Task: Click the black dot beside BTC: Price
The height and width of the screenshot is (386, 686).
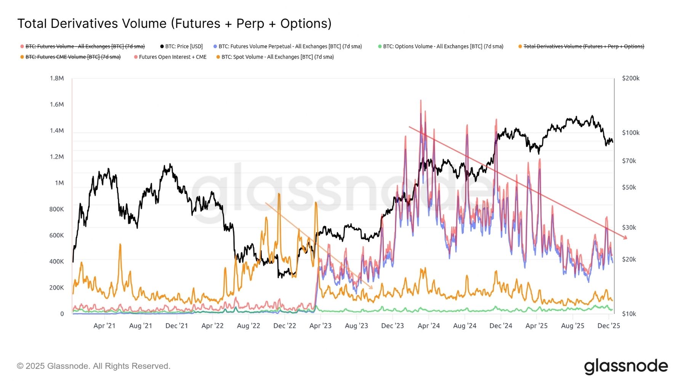Action: (x=162, y=46)
